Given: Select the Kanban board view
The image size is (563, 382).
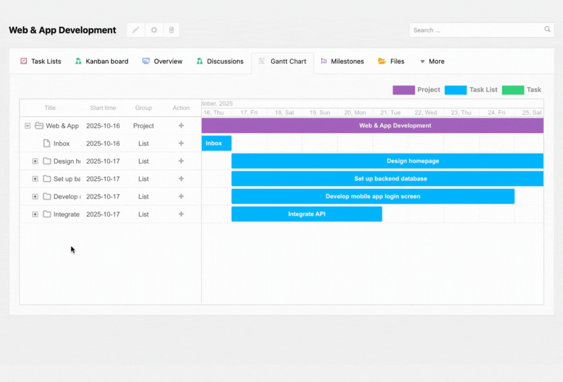Looking at the screenshot, I should point(101,61).
